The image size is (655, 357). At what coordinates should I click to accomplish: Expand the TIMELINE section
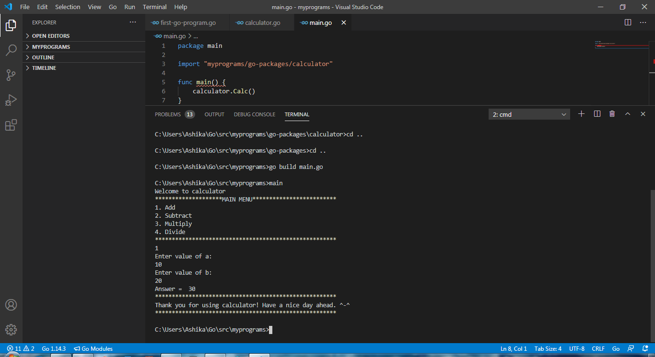click(84, 68)
